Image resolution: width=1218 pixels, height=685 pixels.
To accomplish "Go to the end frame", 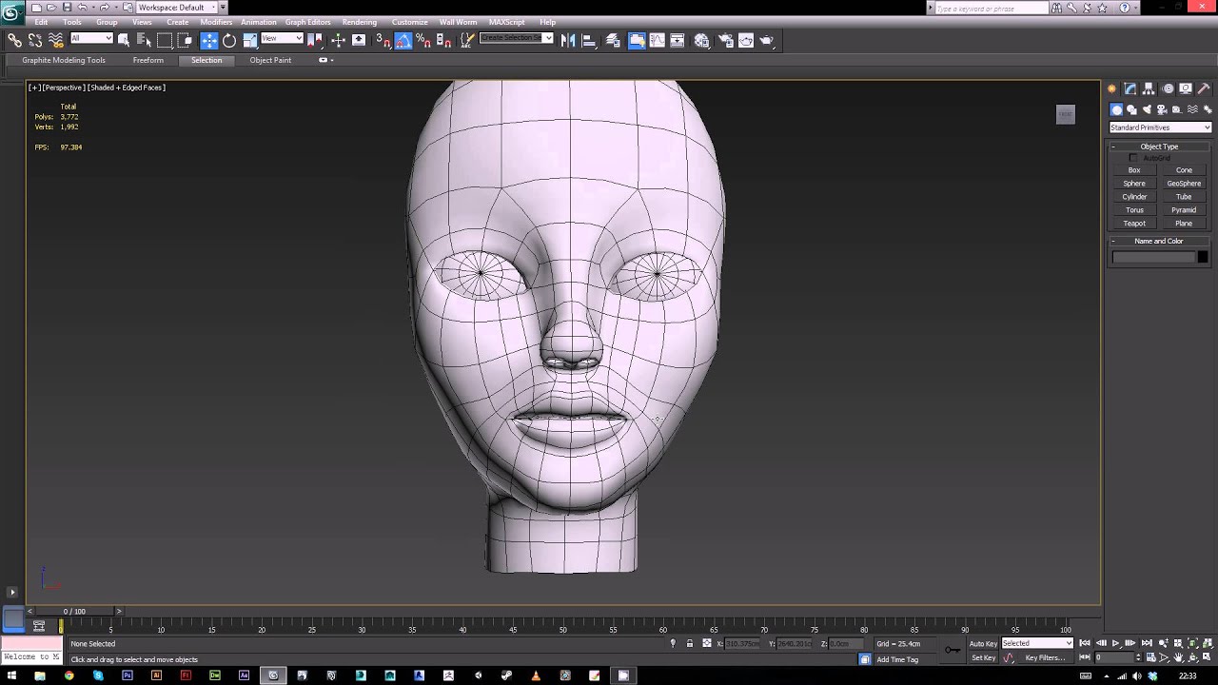I will tap(1147, 643).
